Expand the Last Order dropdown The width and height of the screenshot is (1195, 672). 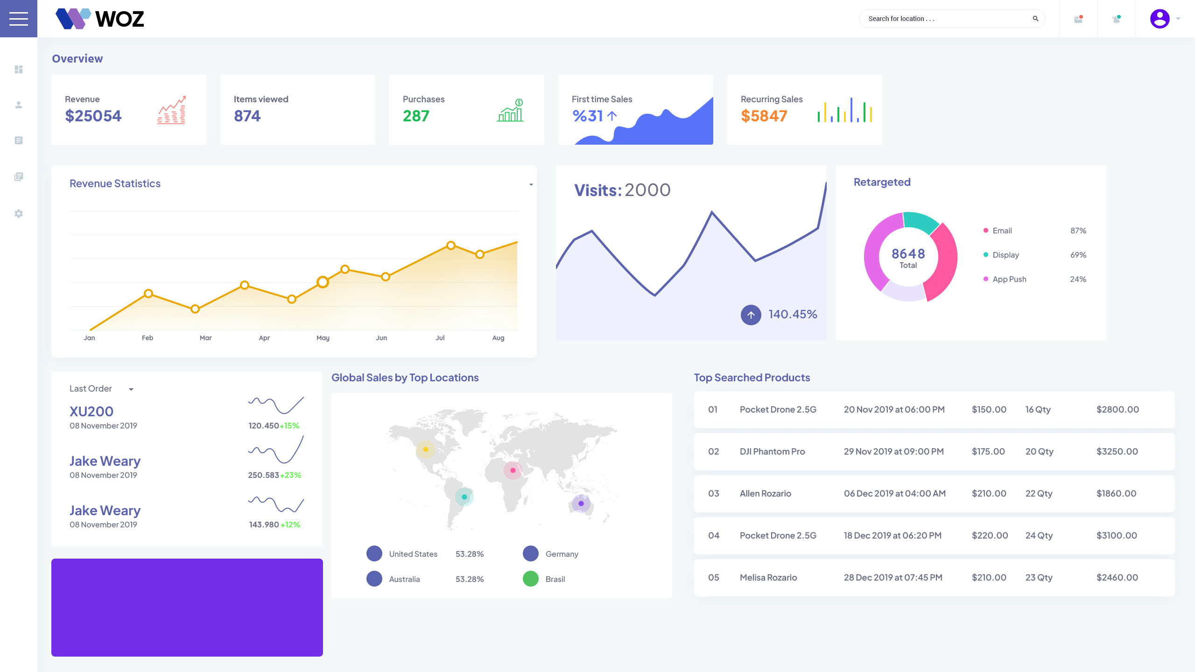[x=131, y=389]
